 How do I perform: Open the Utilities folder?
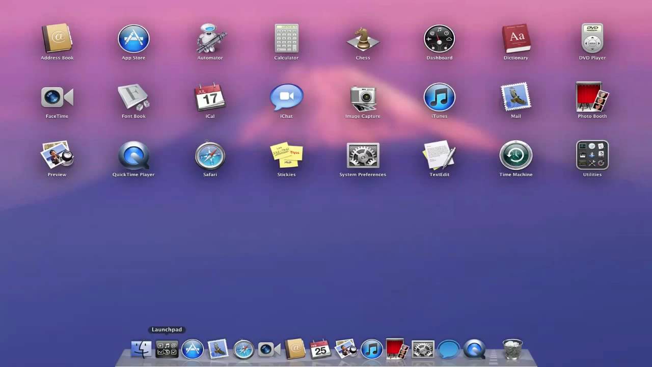[x=592, y=155]
